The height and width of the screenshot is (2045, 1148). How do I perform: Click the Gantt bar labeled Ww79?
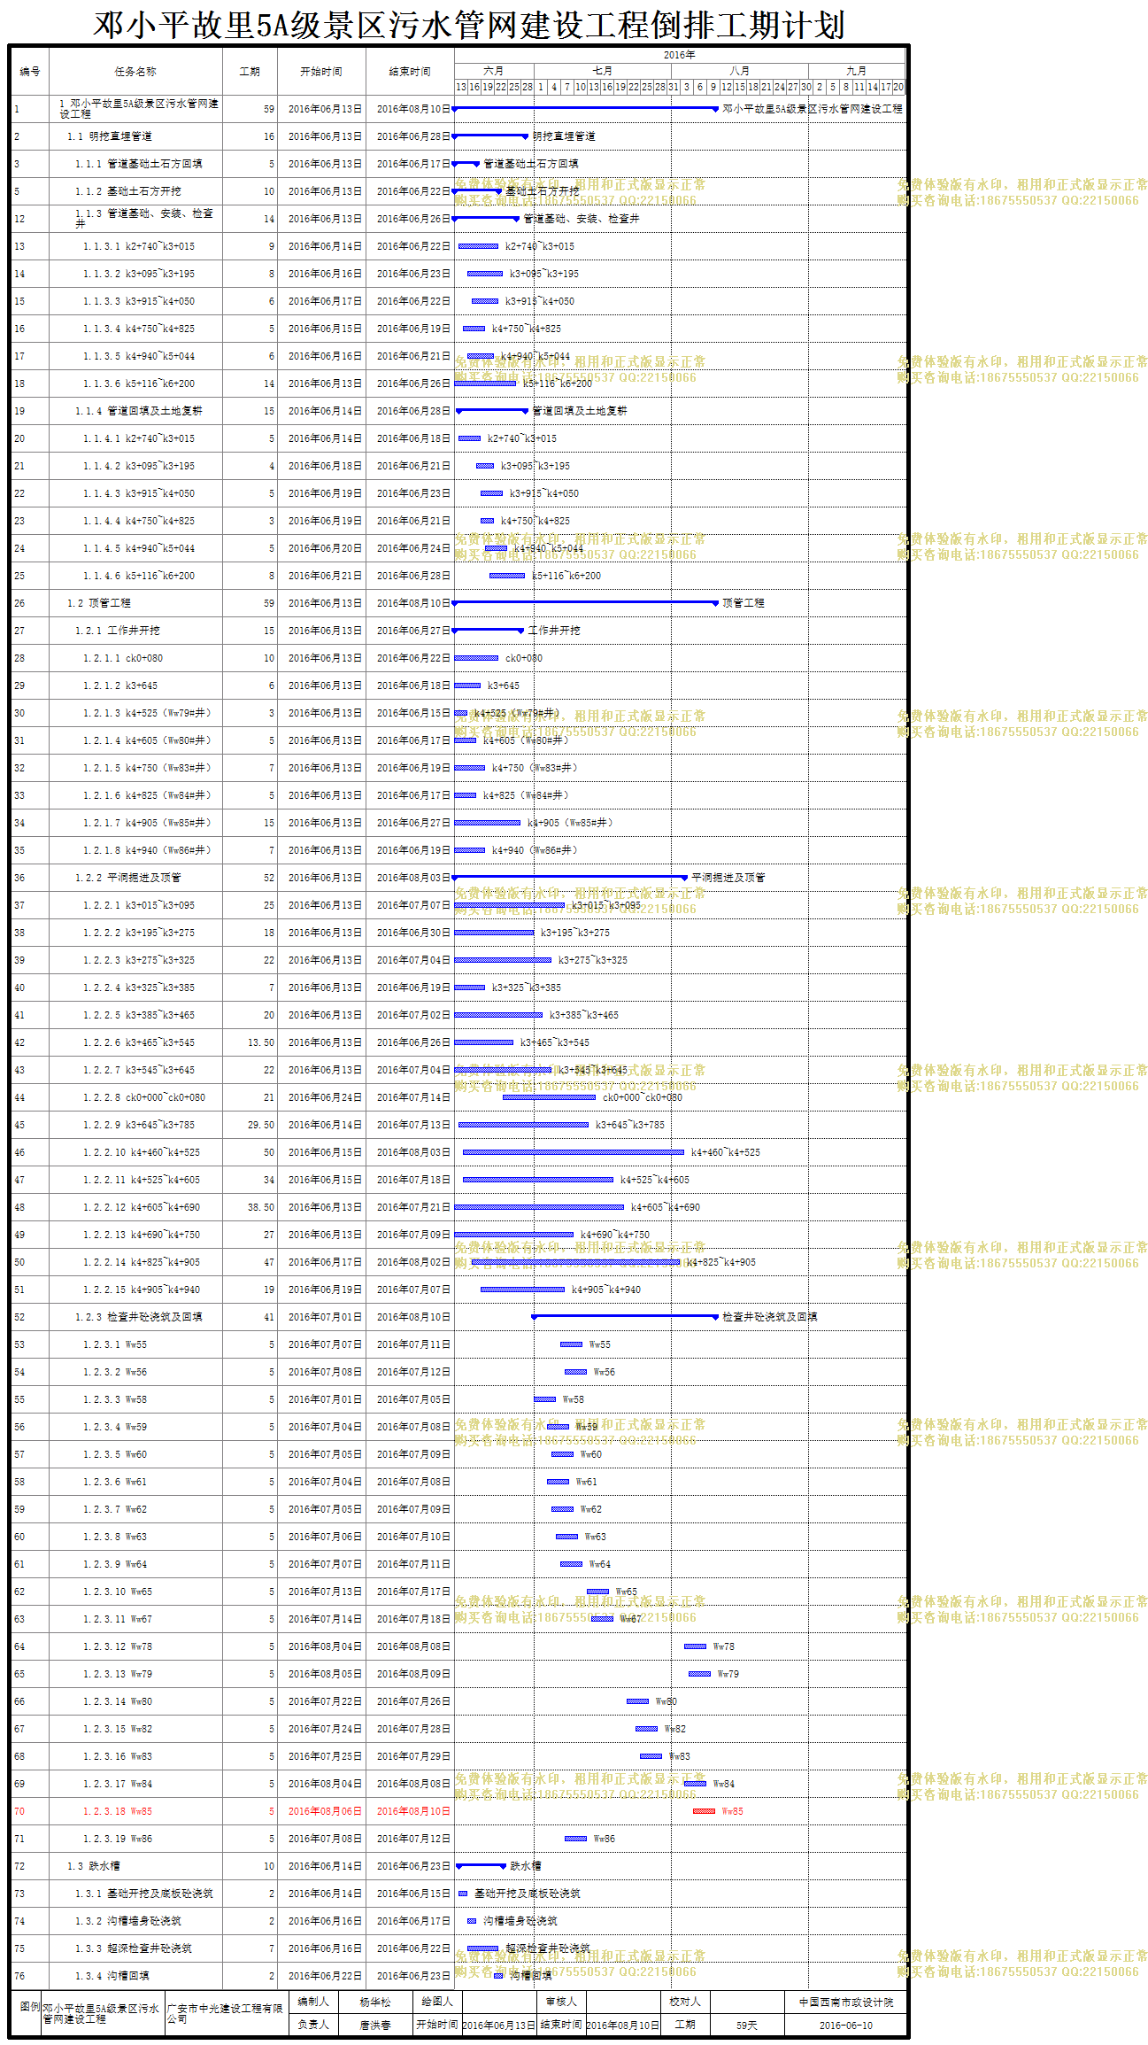699,1674
